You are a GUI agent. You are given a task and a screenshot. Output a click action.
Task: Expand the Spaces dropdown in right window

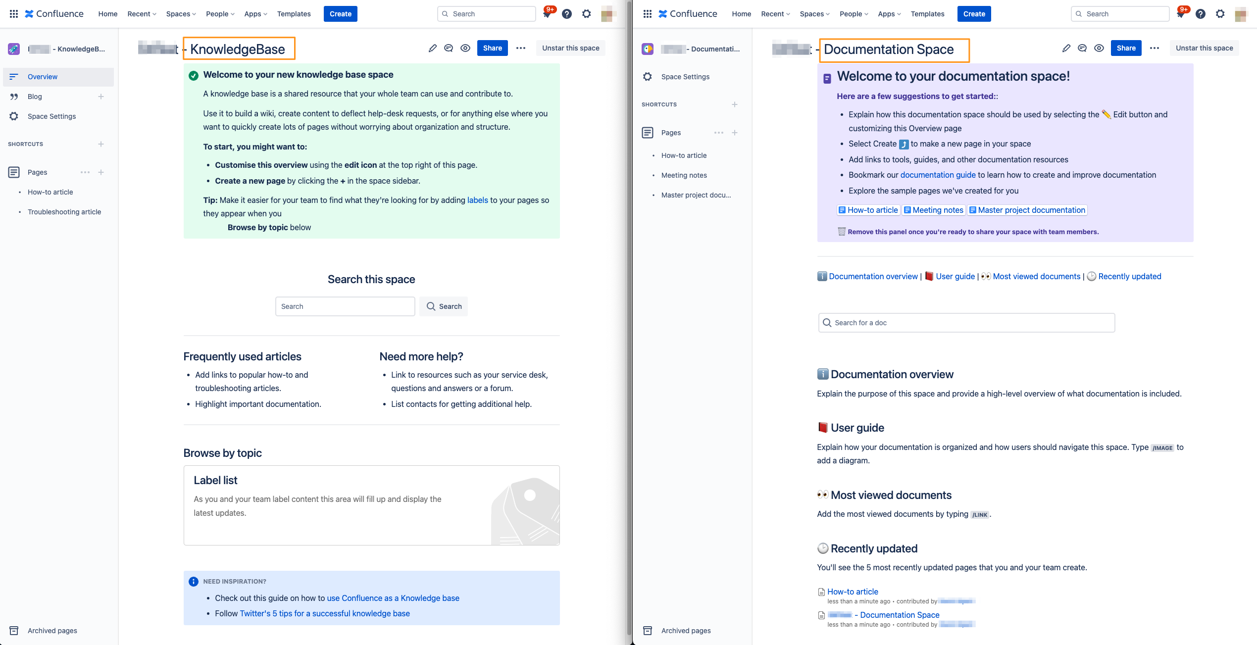(814, 14)
